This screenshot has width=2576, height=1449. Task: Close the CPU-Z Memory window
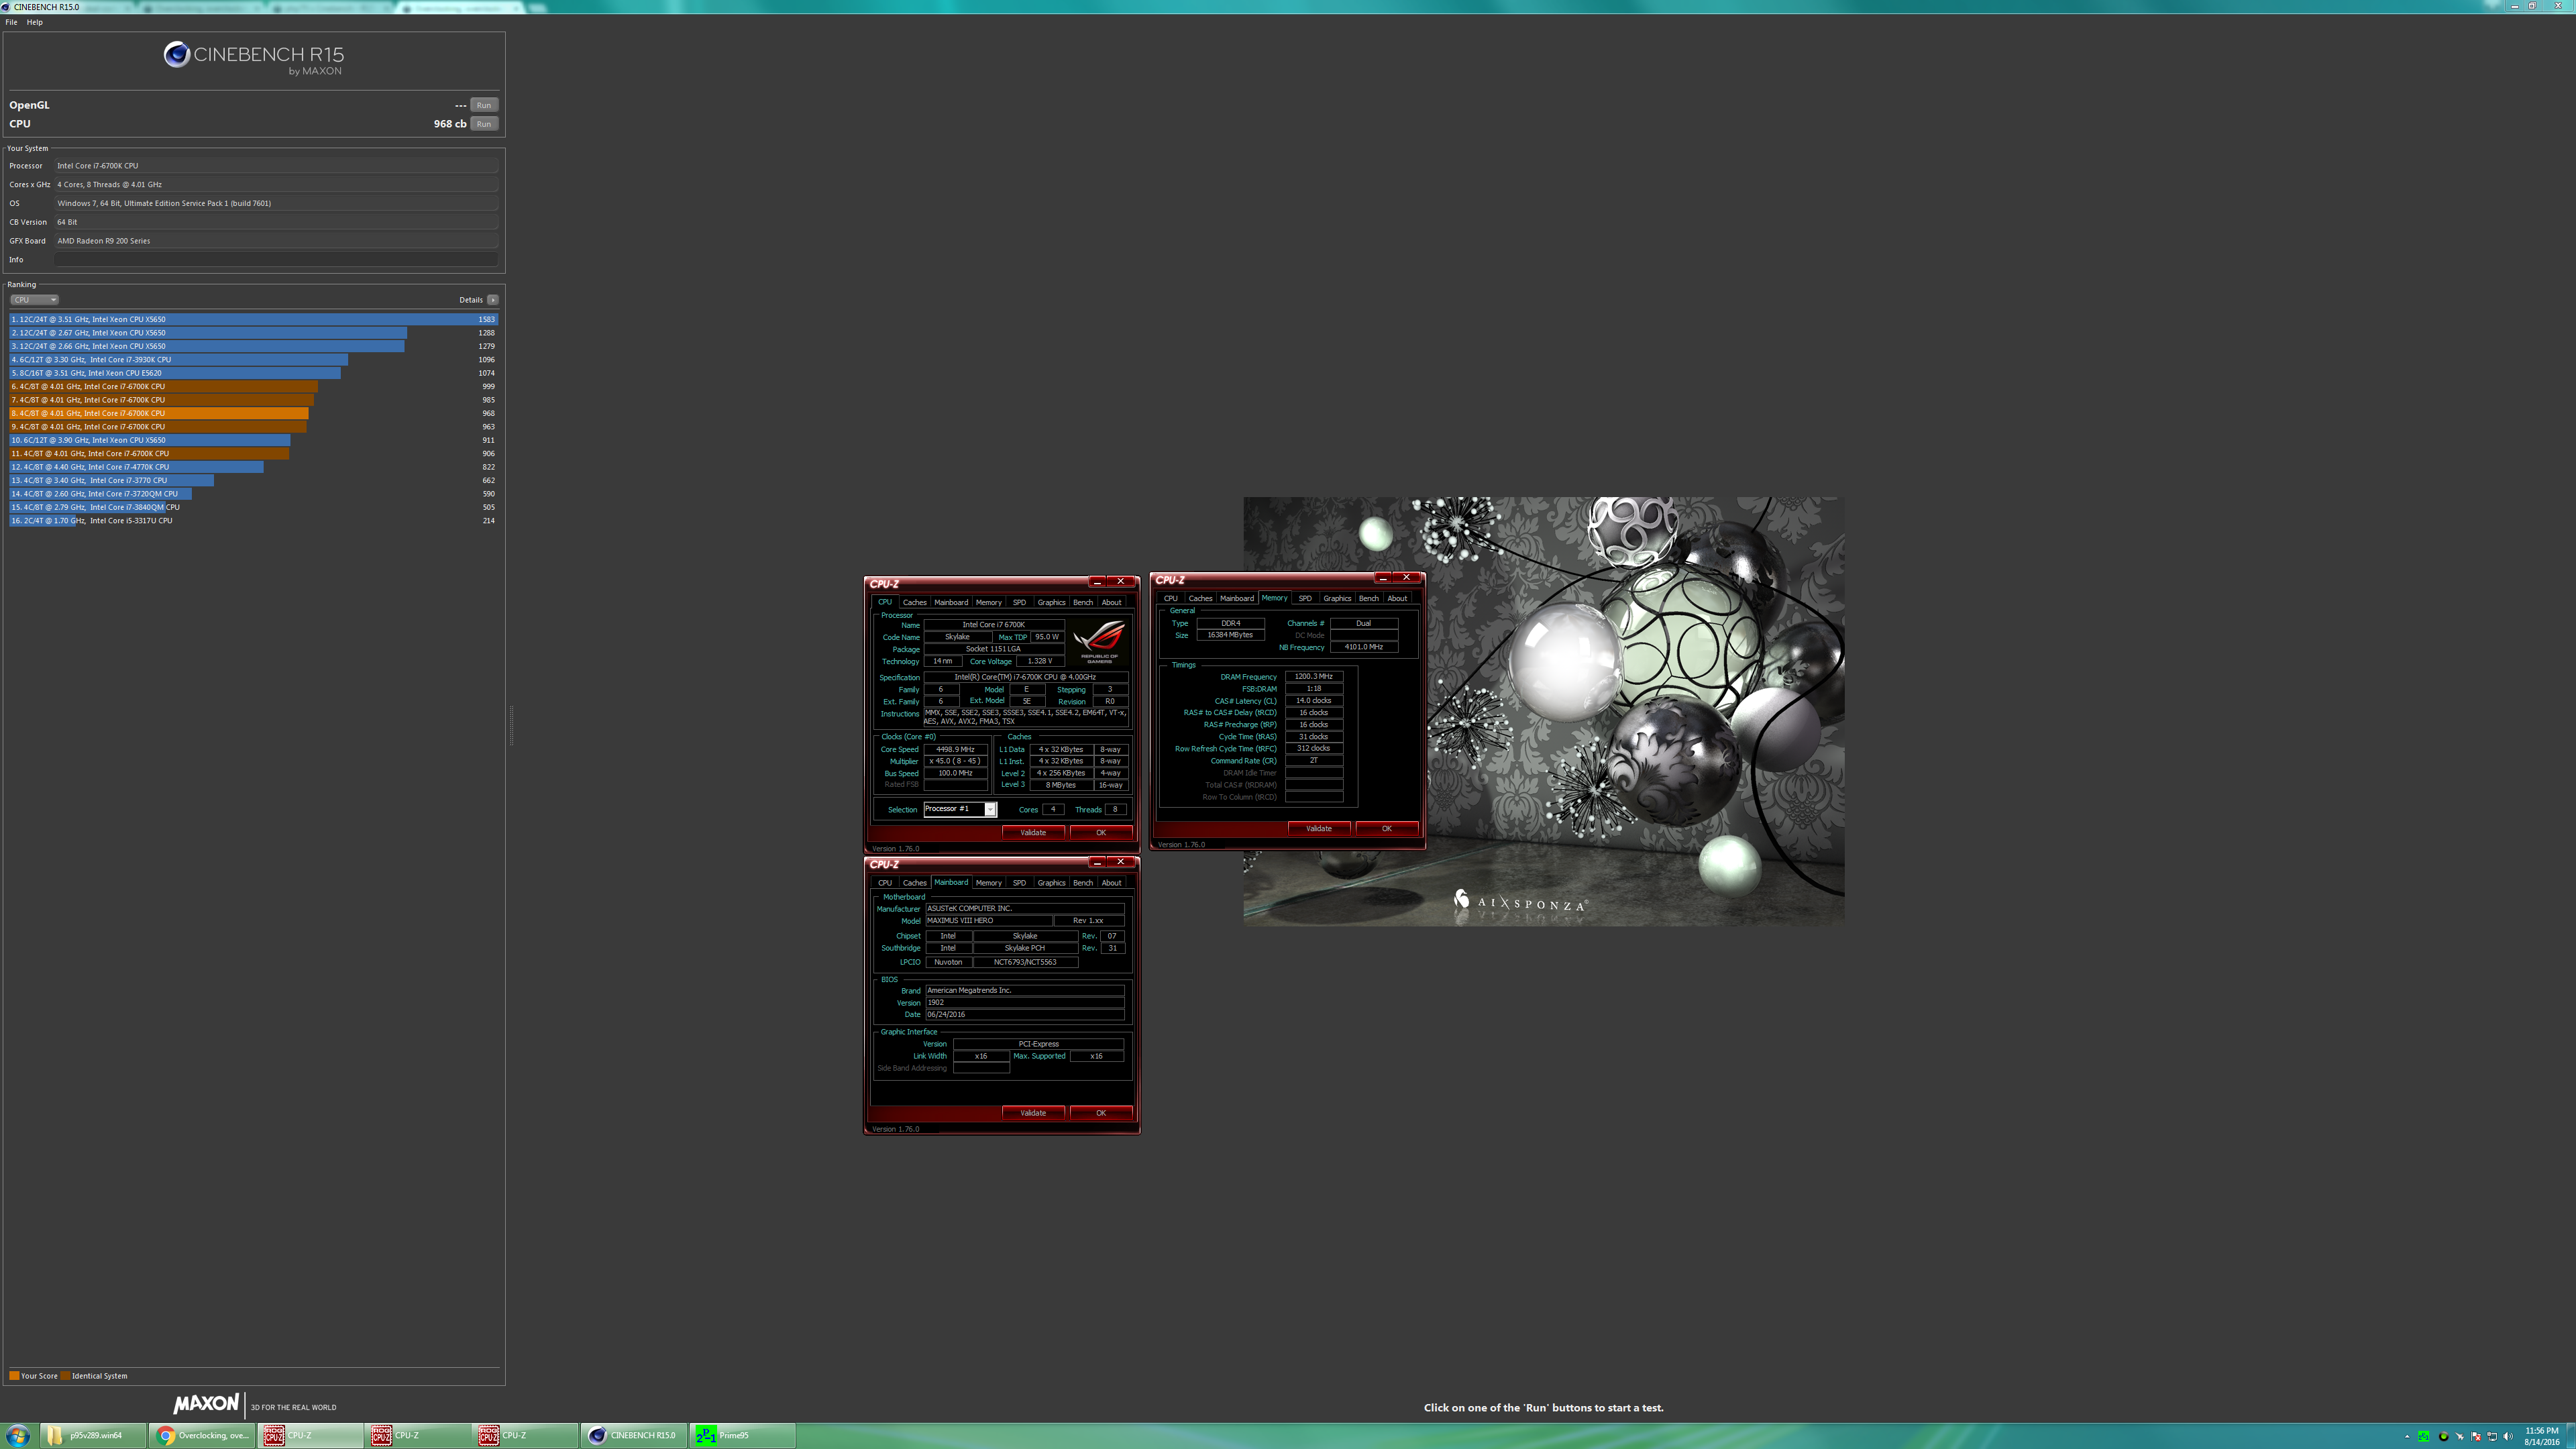click(x=1406, y=577)
